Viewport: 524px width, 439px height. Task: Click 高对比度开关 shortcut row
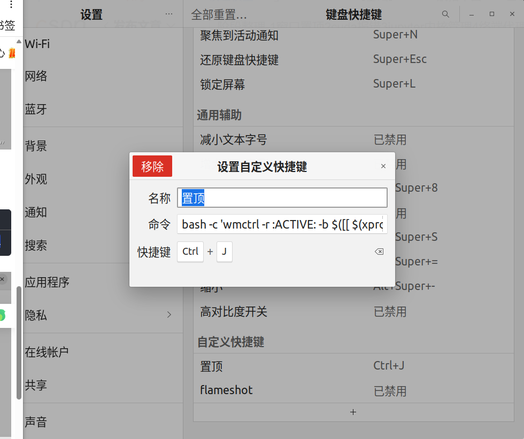[x=353, y=312]
